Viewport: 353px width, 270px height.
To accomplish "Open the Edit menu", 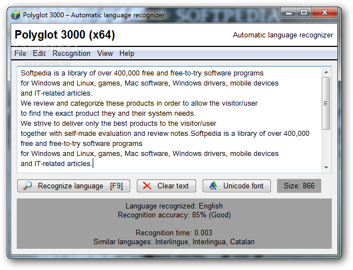I will pos(39,54).
